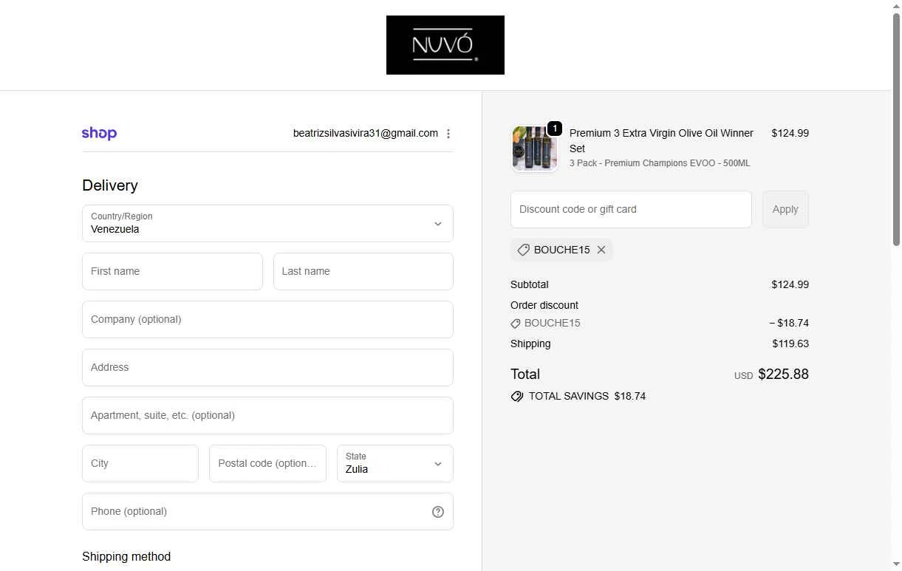This screenshot has width=902, height=571.
Task: Click the TOTAL SAVINGS $18.74 text
Action: point(587,396)
